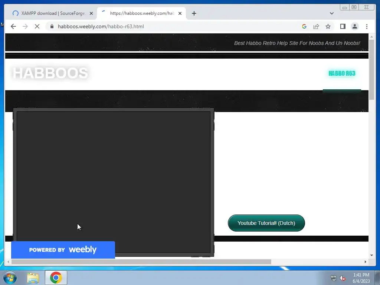Click the address bar URL
380x285 pixels.
coord(101,26)
